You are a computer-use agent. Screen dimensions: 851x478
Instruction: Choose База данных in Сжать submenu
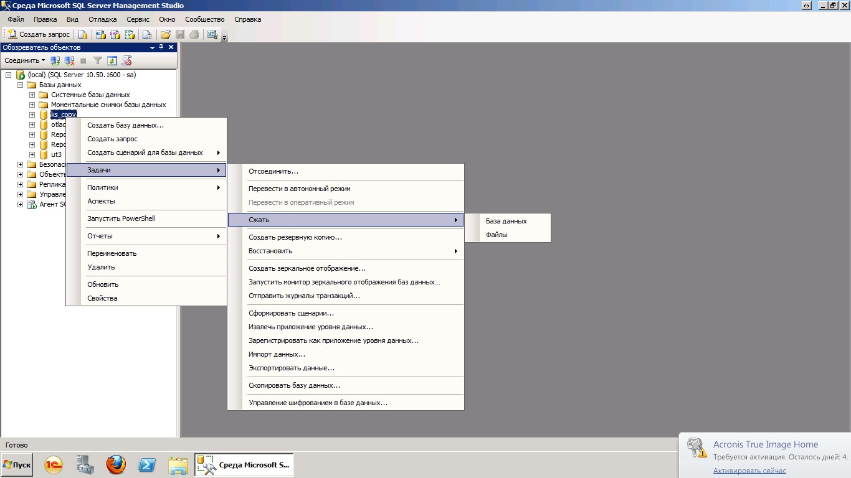point(506,221)
